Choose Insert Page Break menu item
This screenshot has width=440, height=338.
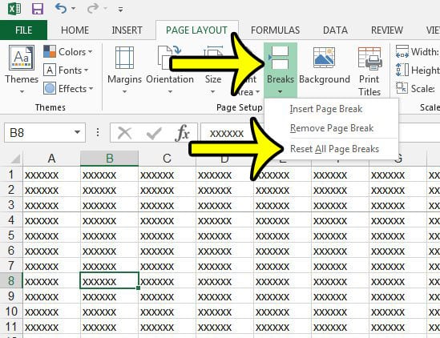click(x=325, y=109)
